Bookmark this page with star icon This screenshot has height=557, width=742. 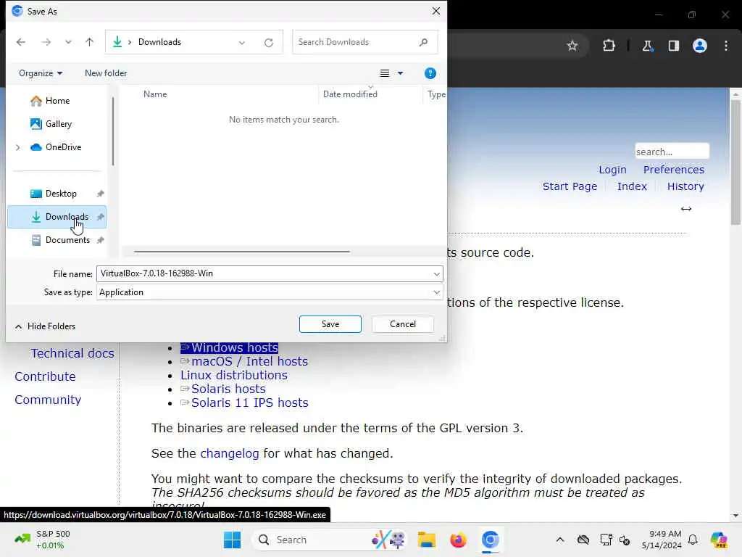click(x=572, y=46)
